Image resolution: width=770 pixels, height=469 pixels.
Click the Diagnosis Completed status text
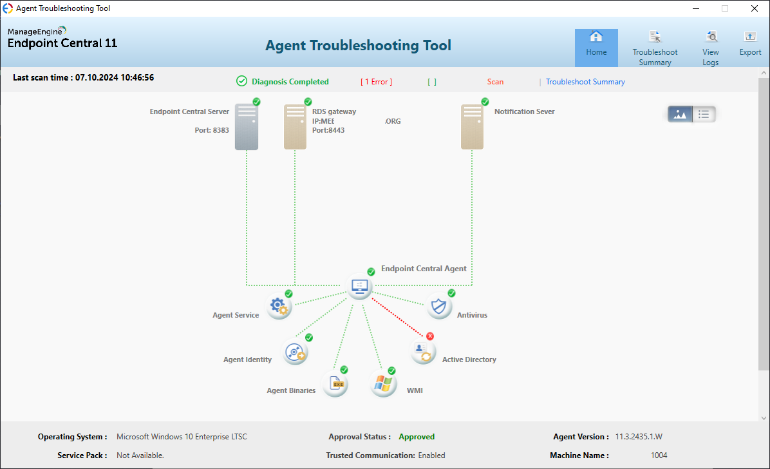[x=290, y=82]
